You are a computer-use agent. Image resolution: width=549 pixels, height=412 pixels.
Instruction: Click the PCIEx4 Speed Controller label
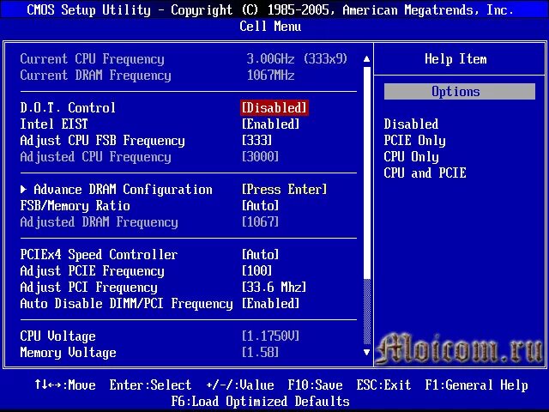point(99,255)
